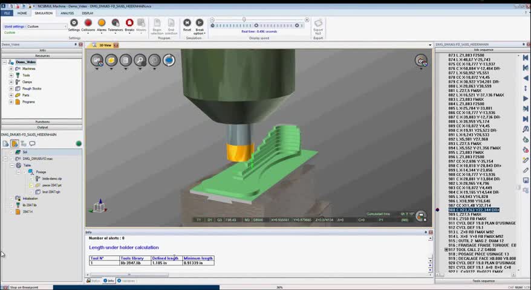Open the simulation Settings gear icon

click(74, 23)
